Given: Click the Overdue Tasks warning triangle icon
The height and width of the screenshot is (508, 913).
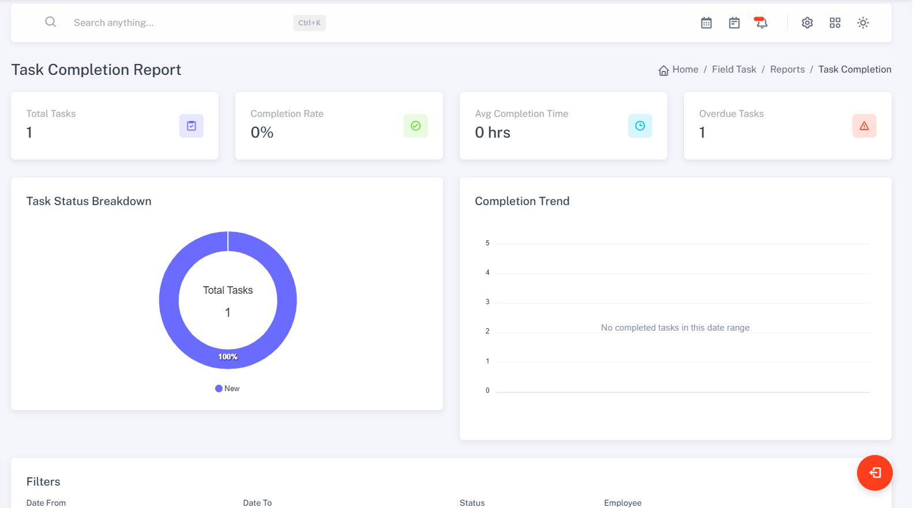Looking at the screenshot, I should click(864, 126).
